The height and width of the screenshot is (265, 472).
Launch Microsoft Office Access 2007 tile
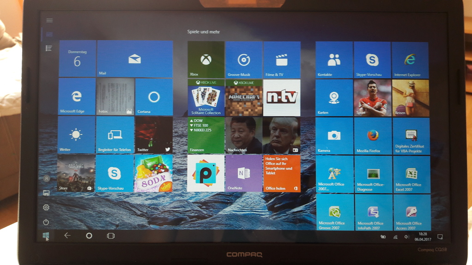pos(412,213)
